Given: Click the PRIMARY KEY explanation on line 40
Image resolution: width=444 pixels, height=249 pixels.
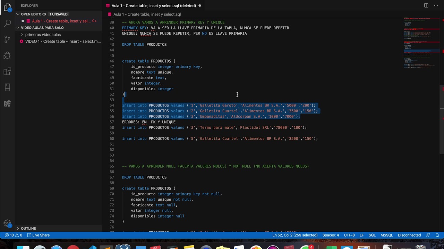Looking at the screenshot, I should click(206, 28).
